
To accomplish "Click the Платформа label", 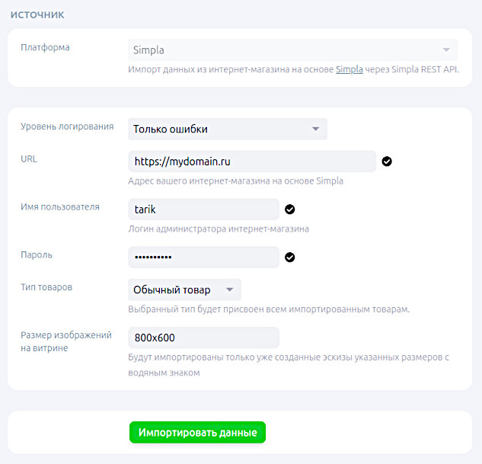I will [45, 47].
